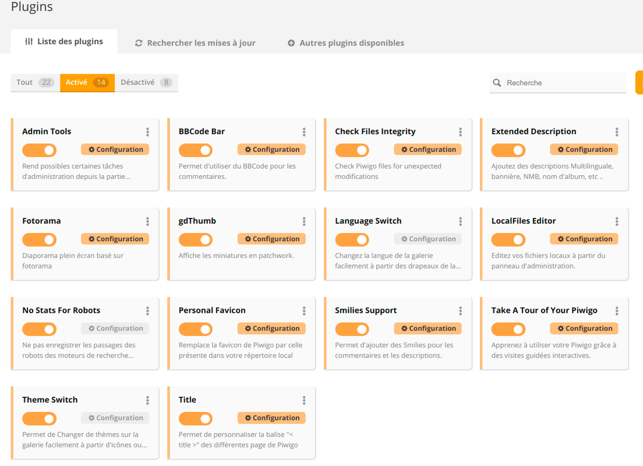Deactivate the Title plugin toggle
Image resolution: width=643 pixels, height=466 pixels.
196,418
